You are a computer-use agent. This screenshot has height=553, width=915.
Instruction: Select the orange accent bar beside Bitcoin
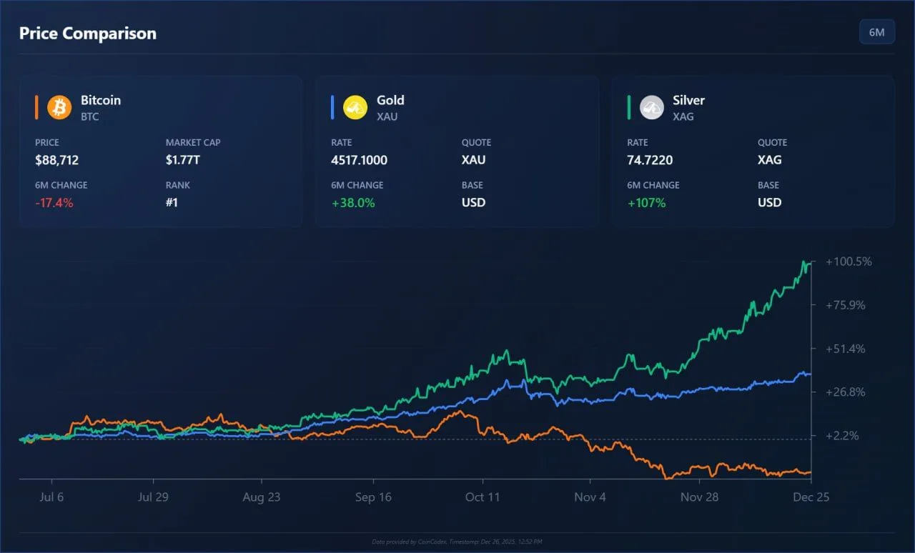(37, 107)
